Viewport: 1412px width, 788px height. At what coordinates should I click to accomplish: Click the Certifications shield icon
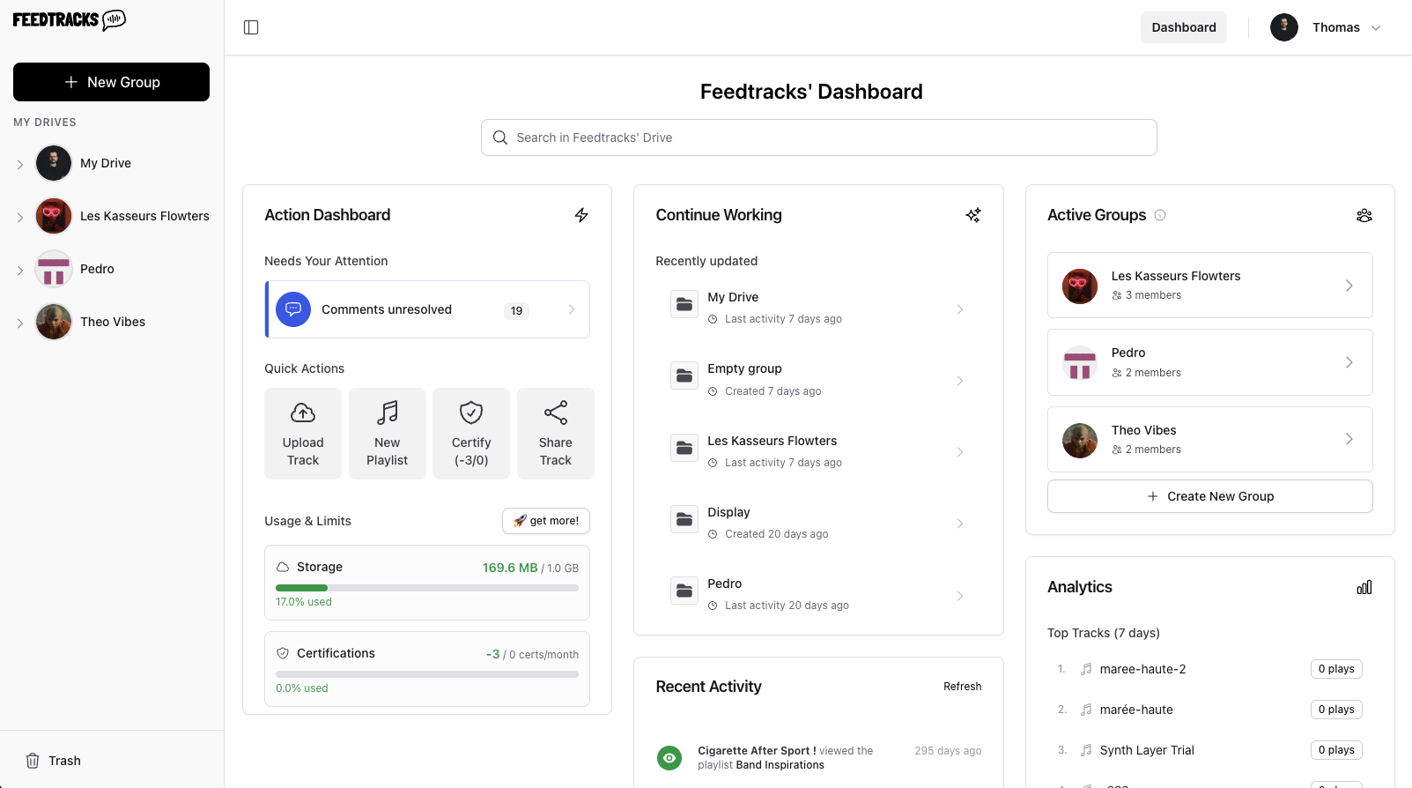click(x=283, y=653)
